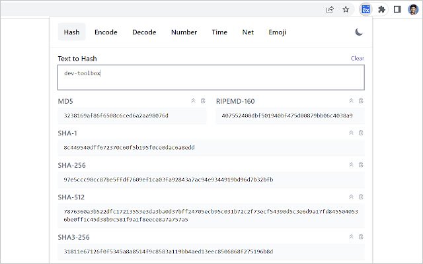Click the Text to Hash label
Image resolution: width=423 pixels, height=264 pixels.
pos(77,59)
